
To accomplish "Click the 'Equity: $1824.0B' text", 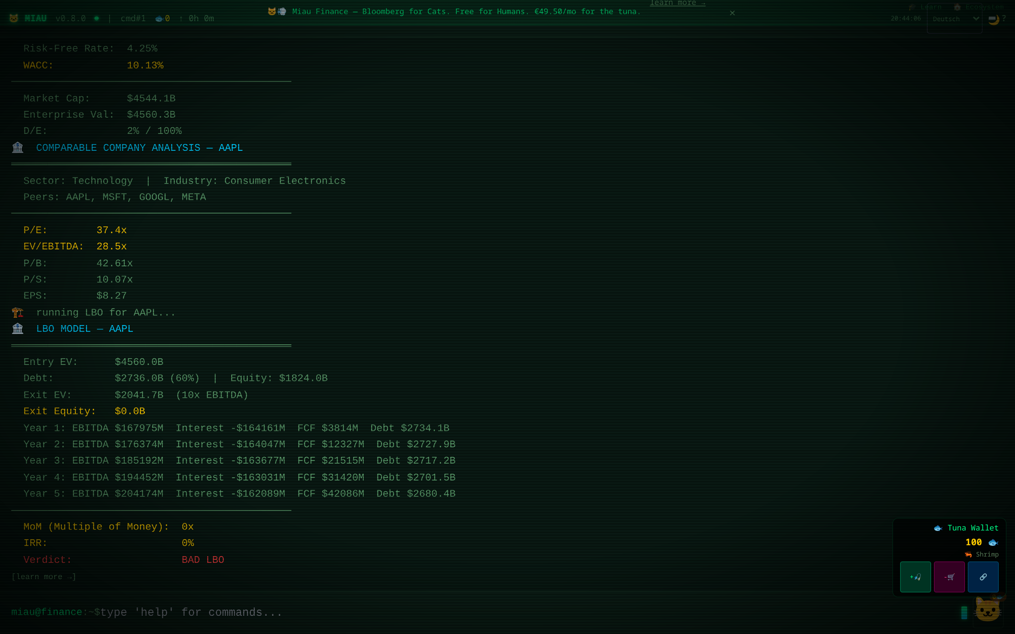I will 279,378.
